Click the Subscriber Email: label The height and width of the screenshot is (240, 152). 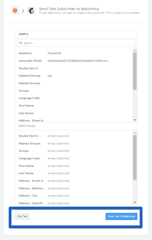click(x=30, y=61)
